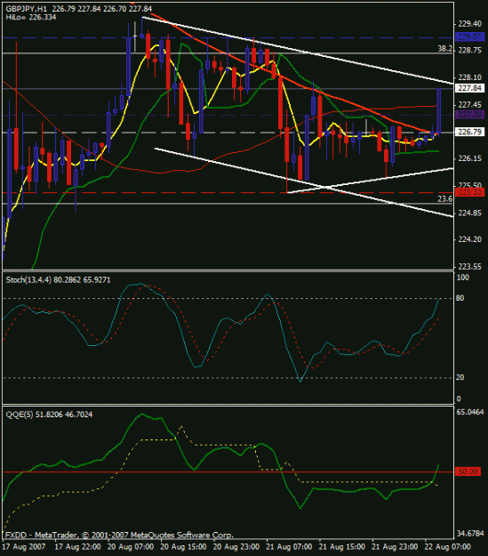Select the 23.6 Fibonacci level label
This screenshot has width=488, height=556.
pos(444,199)
